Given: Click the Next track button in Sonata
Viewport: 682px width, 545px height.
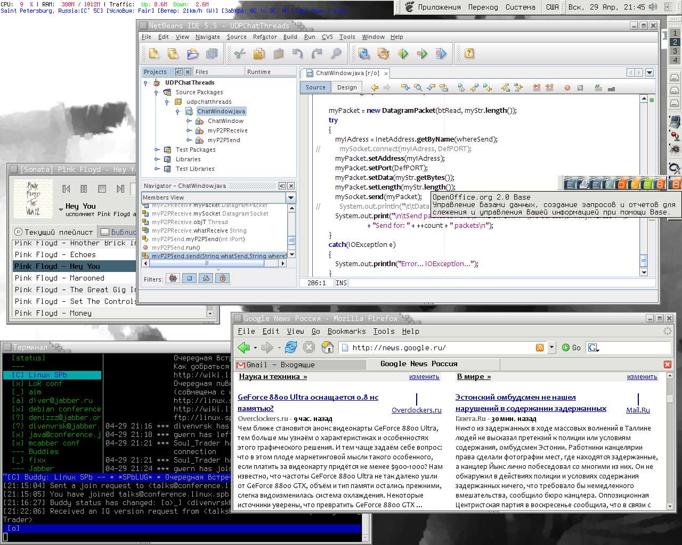Looking at the screenshot, I should pos(120,188).
